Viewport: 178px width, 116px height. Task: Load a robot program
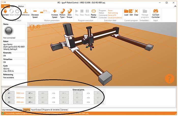coord(126,12)
